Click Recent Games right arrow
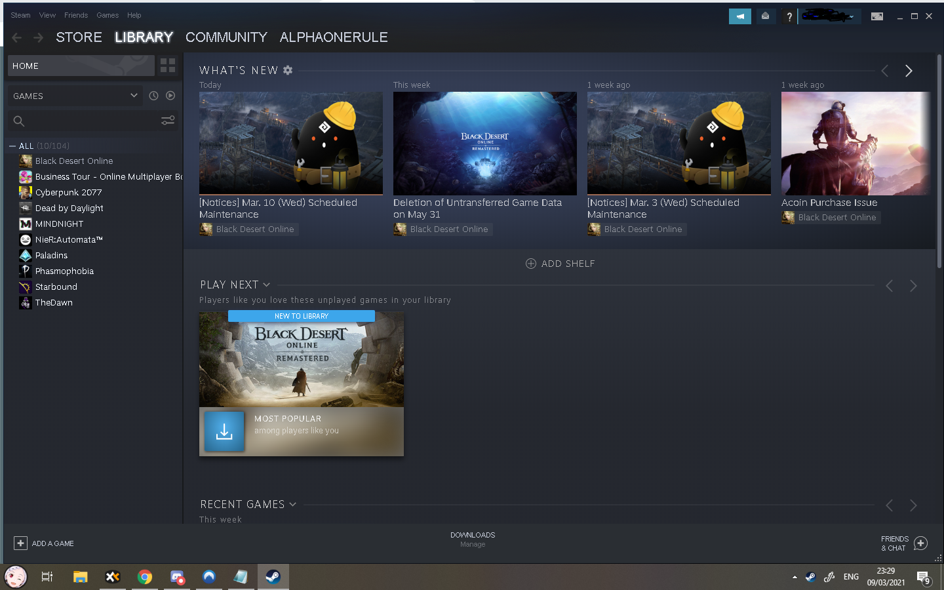This screenshot has height=590, width=944. [913, 505]
